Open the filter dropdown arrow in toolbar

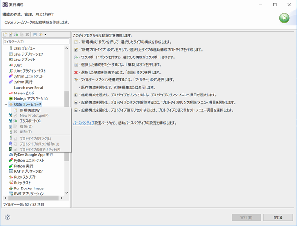pos(46,34)
